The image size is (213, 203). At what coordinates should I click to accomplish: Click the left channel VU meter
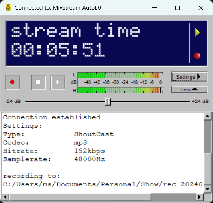[x=120, y=75]
